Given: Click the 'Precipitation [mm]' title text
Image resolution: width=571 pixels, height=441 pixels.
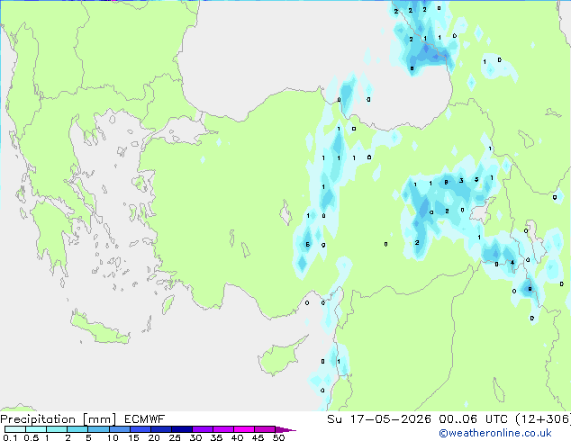Looking at the screenshot, I should pyautogui.click(x=59, y=419).
